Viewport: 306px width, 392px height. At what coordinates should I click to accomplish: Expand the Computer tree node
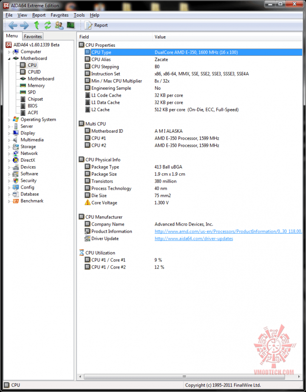pos(9,52)
